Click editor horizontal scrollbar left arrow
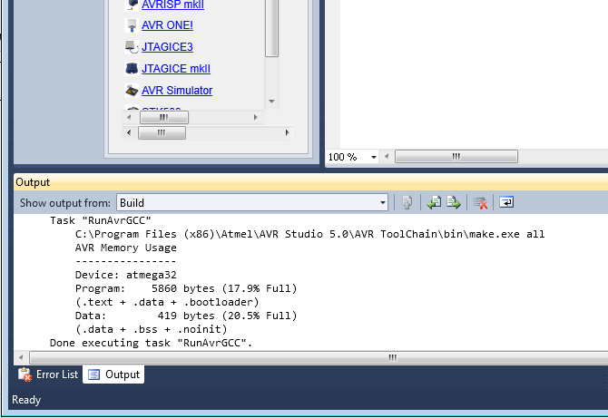The width and height of the screenshot is (608, 418). coord(387,157)
